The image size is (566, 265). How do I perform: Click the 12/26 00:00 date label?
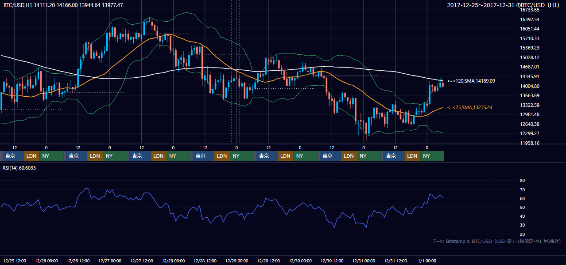click(x=47, y=261)
